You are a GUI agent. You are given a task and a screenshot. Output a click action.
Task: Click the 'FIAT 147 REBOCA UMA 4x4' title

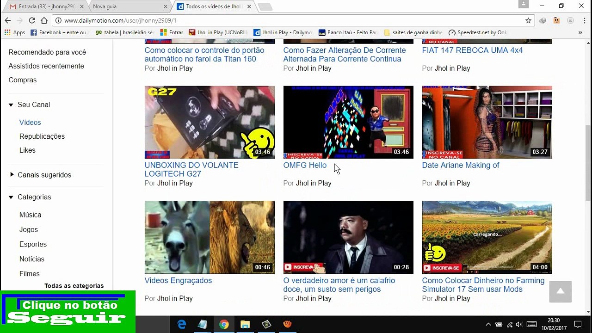pos(472,50)
